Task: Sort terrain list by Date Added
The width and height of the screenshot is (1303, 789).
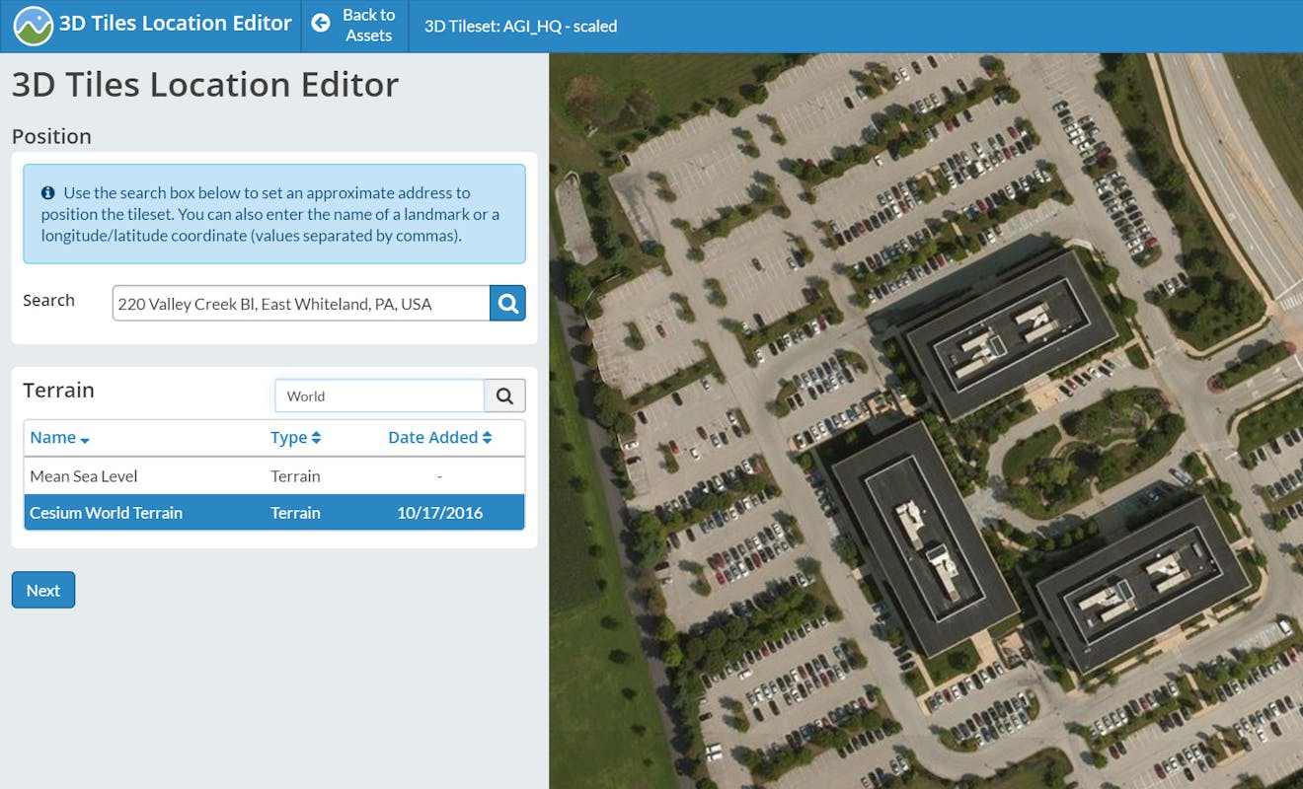Action: pos(439,438)
